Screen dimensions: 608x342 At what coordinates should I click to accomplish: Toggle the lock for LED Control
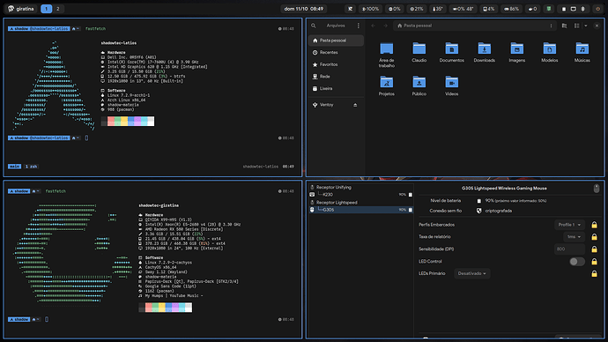(x=594, y=262)
